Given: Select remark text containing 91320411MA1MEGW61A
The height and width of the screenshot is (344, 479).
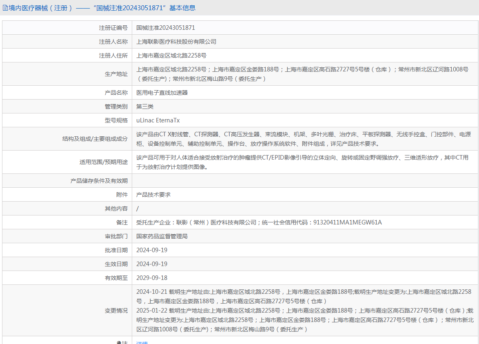Looking at the screenshot, I should tap(259, 222).
